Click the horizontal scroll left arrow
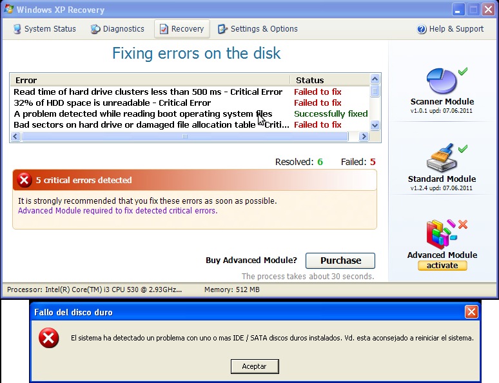 point(15,137)
